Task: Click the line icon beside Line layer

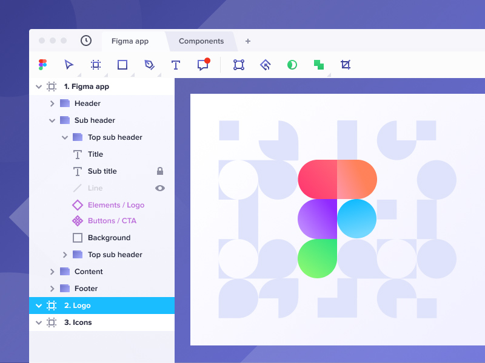Action: click(78, 188)
